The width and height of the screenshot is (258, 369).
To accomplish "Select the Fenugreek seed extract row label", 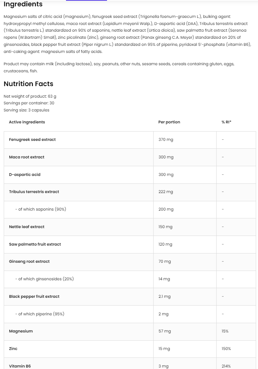I will coord(32,140).
